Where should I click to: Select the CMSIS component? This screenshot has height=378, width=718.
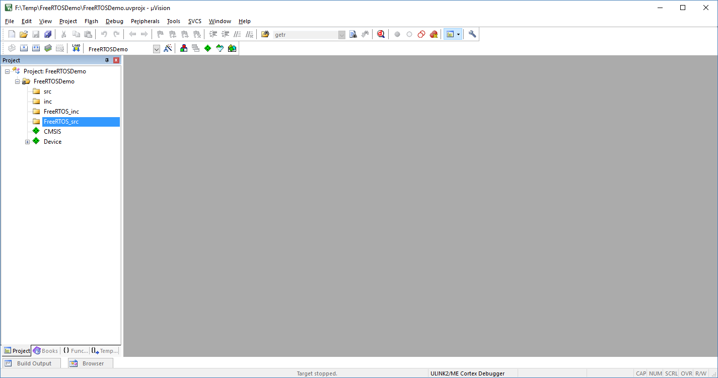tap(52, 132)
